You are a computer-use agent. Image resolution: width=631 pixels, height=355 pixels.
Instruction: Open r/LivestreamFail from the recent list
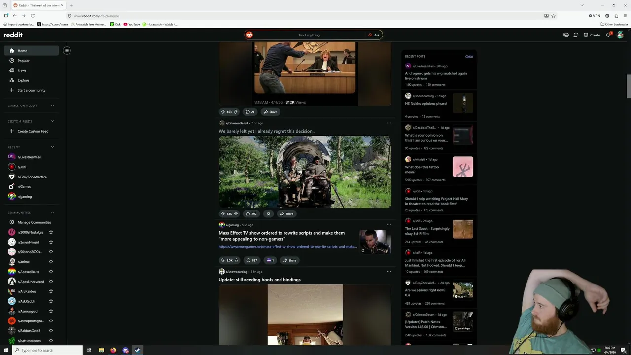32,157
